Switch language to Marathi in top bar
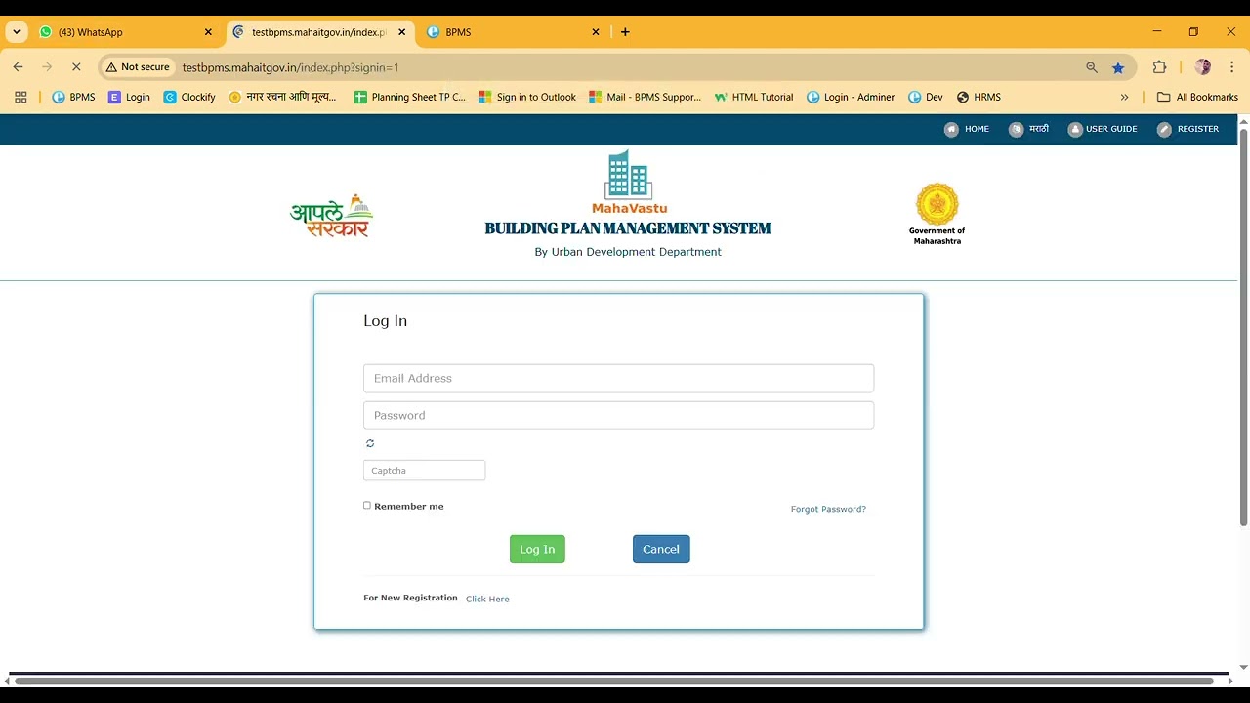Viewport: 1250px width, 703px height. [x=1028, y=129]
